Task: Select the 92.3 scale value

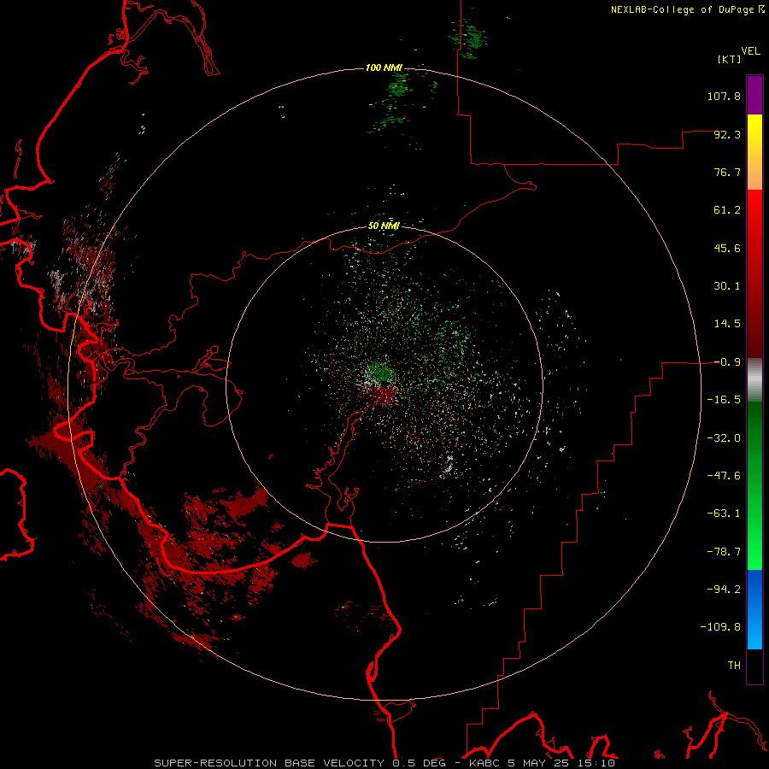Action: click(727, 134)
